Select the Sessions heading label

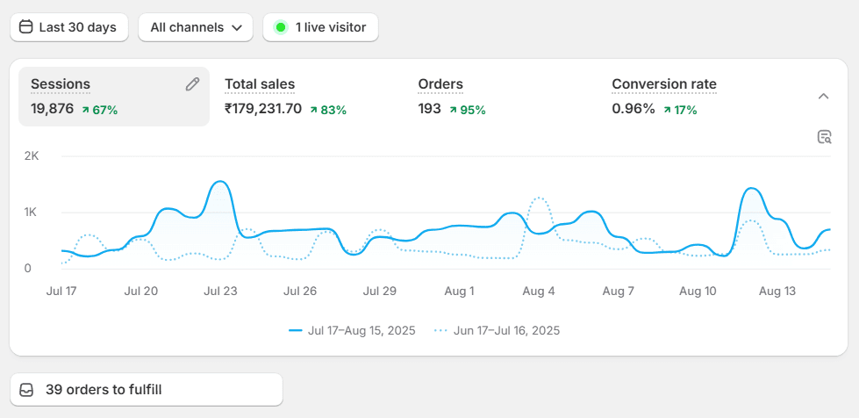coord(61,84)
